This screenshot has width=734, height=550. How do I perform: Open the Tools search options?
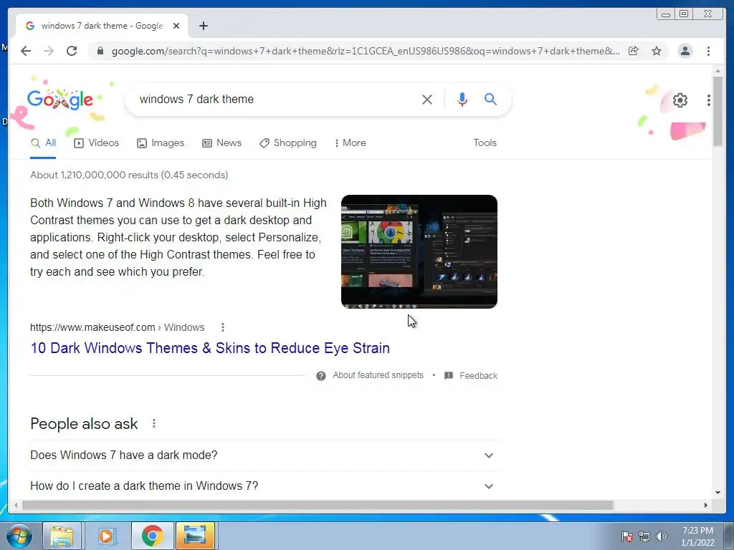[485, 143]
